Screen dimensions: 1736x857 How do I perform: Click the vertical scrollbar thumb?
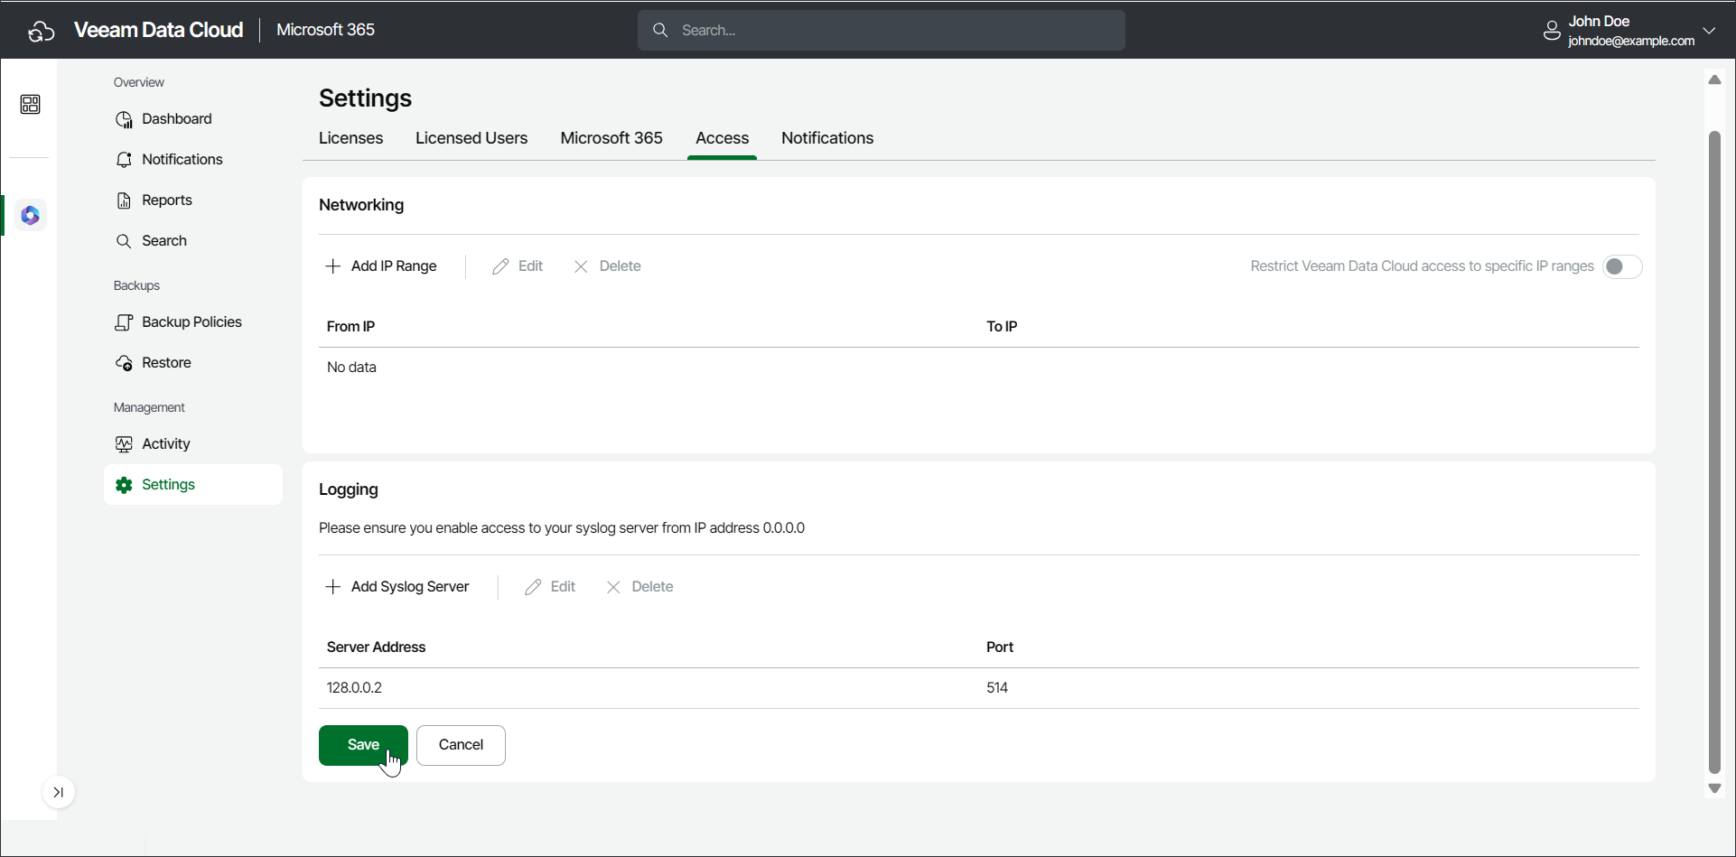click(x=1714, y=452)
